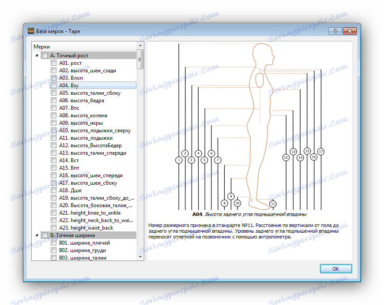384x305 pixels.
Task: Click the Tape app icon in title bar
Action: point(31,31)
